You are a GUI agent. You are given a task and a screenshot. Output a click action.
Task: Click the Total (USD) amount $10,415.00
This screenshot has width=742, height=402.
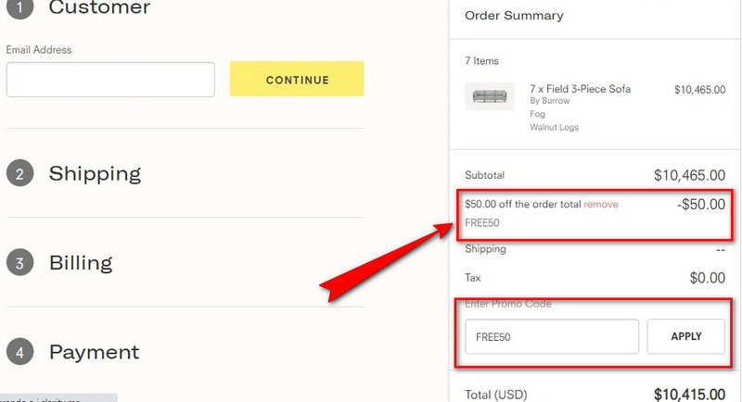(x=689, y=395)
